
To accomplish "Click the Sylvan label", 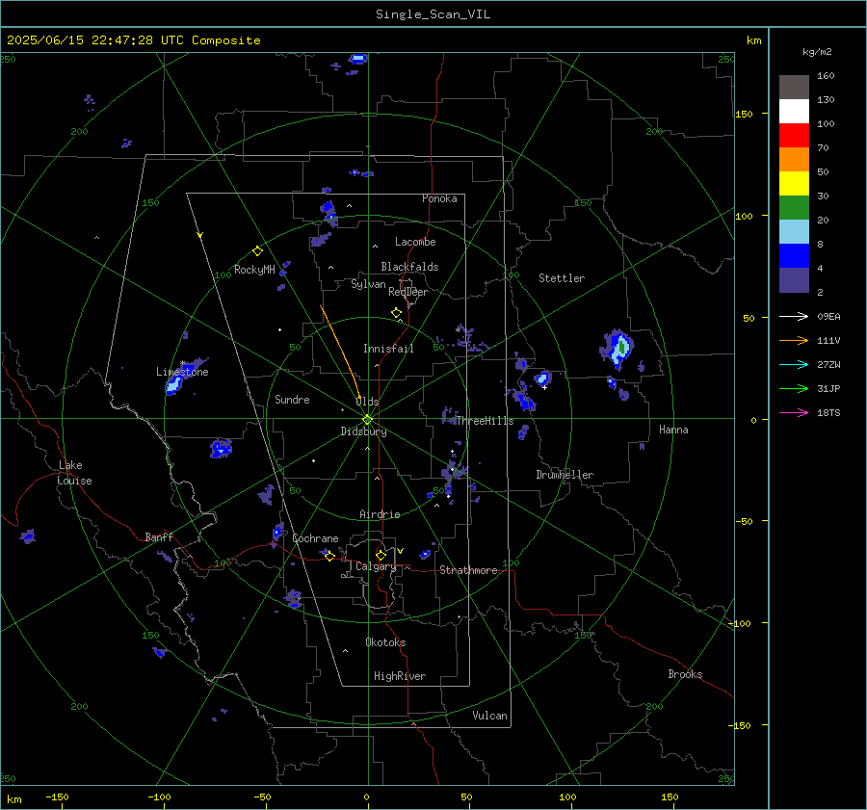I will (x=368, y=284).
